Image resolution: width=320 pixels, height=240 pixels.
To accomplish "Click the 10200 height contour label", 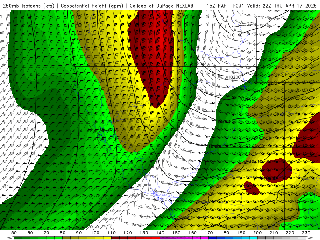I will coord(234,77).
